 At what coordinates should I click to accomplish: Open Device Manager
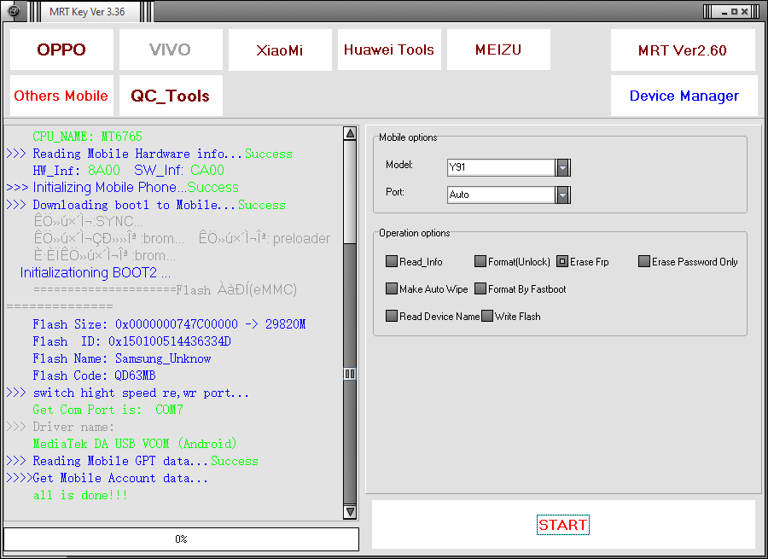[x=684, y=96]
